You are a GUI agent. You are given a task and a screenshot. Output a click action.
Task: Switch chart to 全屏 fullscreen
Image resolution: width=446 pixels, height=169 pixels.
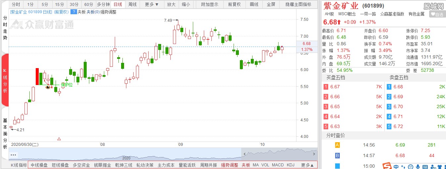click(271, 5)
